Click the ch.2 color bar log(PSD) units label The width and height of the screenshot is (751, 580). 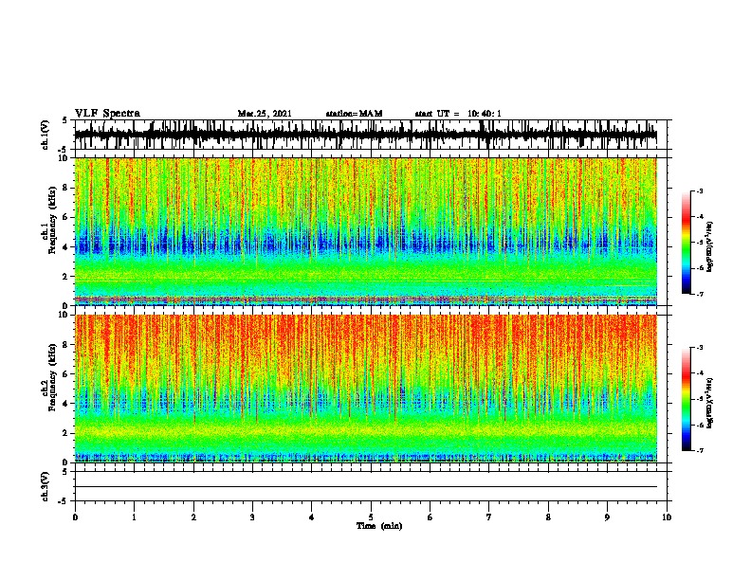[710, 403]
